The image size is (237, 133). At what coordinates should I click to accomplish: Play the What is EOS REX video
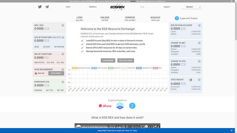tap(118, 126)
